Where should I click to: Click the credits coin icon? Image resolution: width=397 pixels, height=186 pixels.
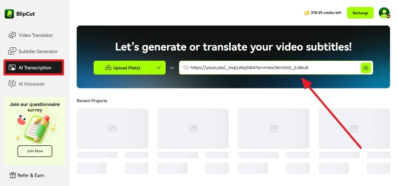[307, 13]
